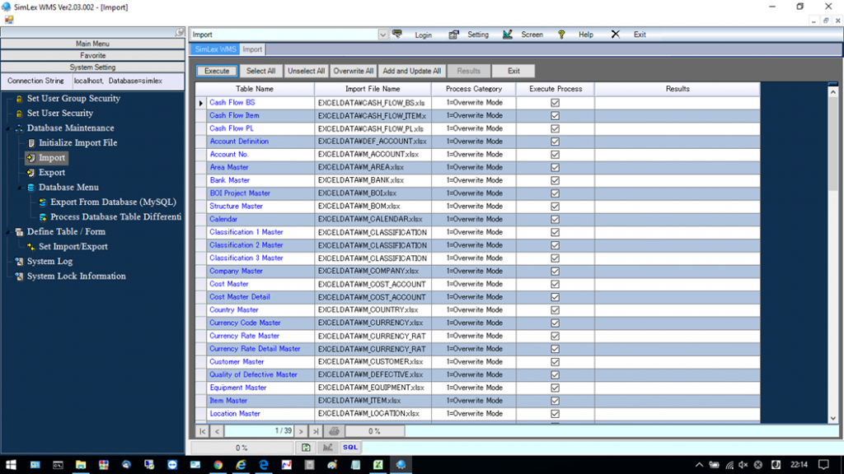Open the Import combo box dropdown
The image size is (844, 474).
383,34
